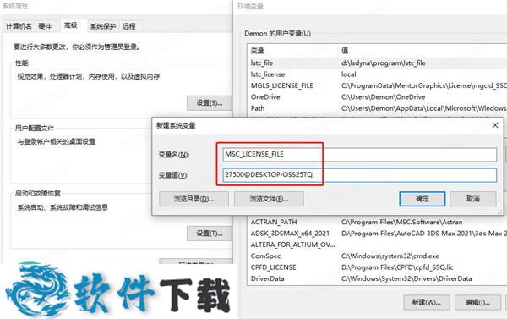Click 编辑(I)... button in environment variables window
Image resolution: width=507 pixels, height=319 pixels.
click(478, 302)
